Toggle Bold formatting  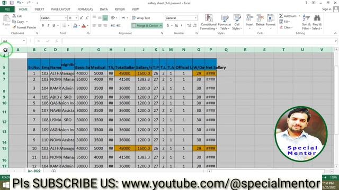43,26
